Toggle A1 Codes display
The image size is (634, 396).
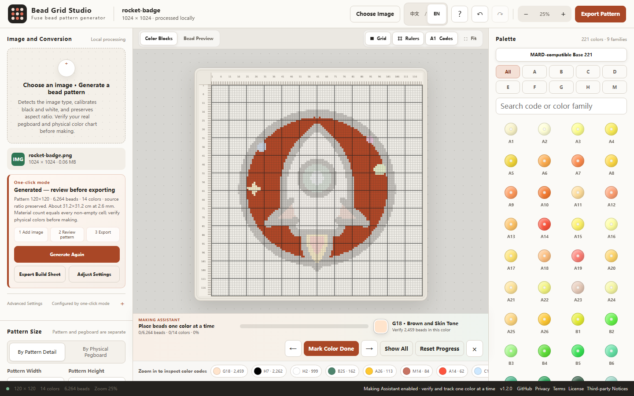tap(442, 39)
